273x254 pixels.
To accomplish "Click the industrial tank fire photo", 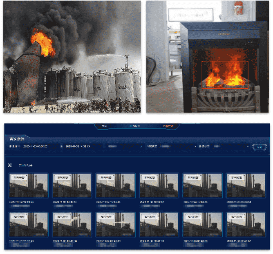I will pos(72,57).
